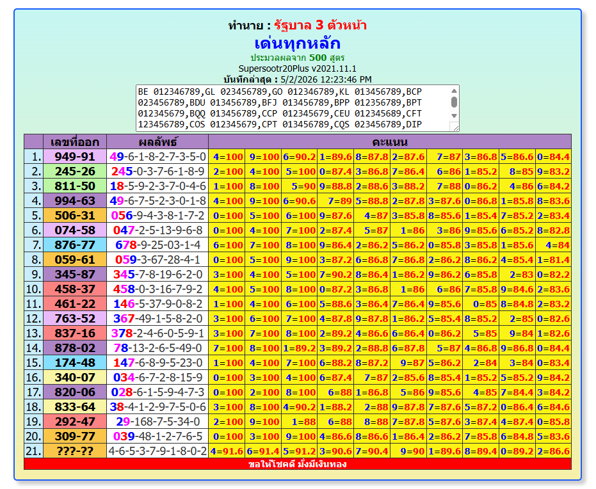
Task: Click the drawn number 876-77
Action: pos(75,245)
